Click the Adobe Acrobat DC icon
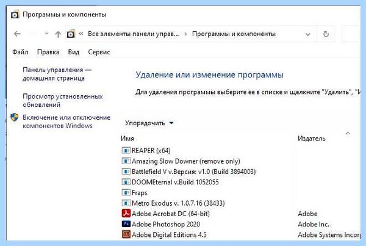Image resolution: width=366 pixels, height=246 pixels. [126, 213]
